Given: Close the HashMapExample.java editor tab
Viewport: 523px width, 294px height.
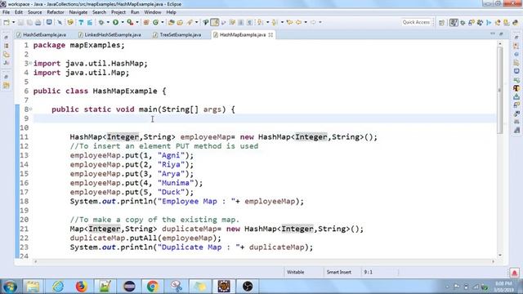Looking at the screenshot, I should coord(270,34).
